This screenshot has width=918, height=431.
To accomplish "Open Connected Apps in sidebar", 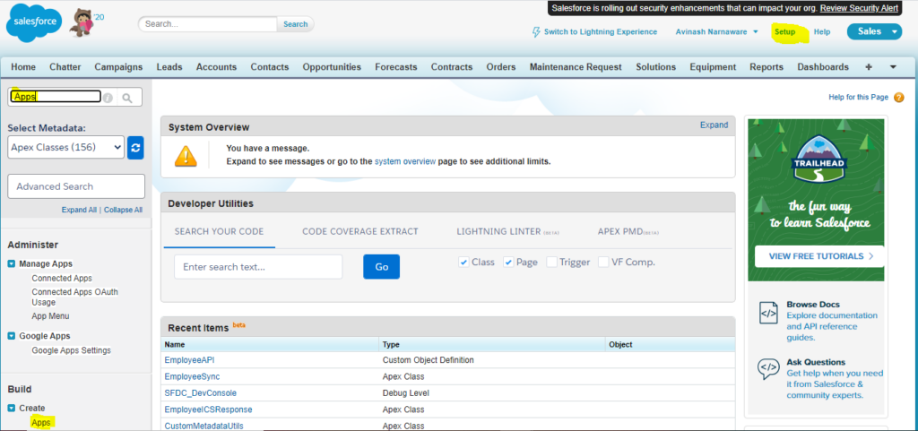I will [62, 279].
